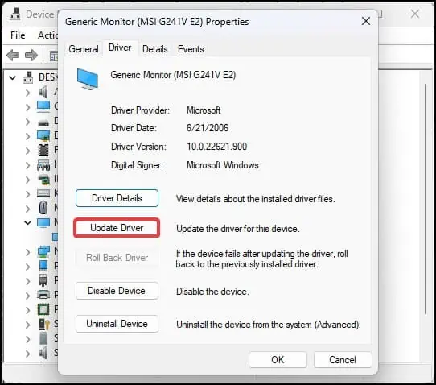Select the printer category icon
436x385 pixels.
(43, 294)
